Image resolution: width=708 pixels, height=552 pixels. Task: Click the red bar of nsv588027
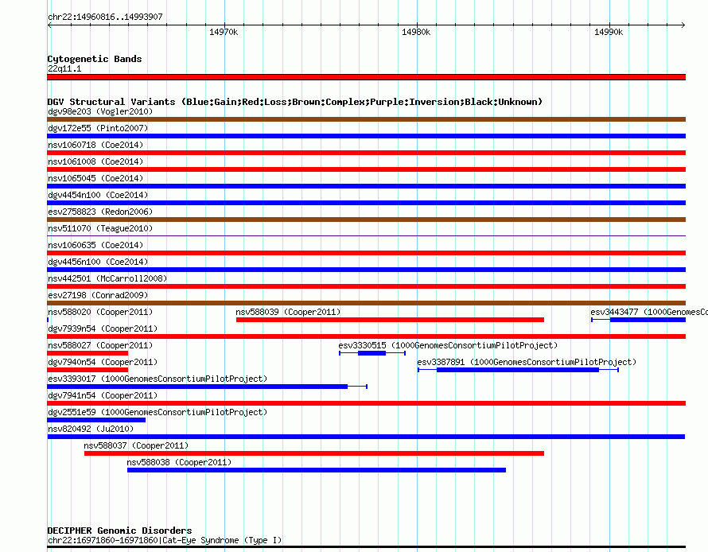pyautogui.click(x=88, y=353)
